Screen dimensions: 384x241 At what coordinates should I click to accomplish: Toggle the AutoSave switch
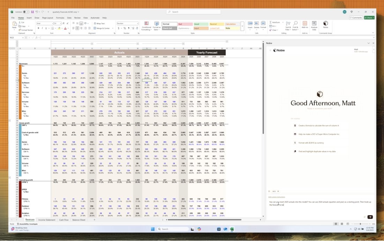26,12
